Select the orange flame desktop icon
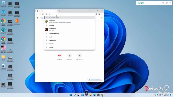This screenshot has height=97, width=173. click(17, 22)
